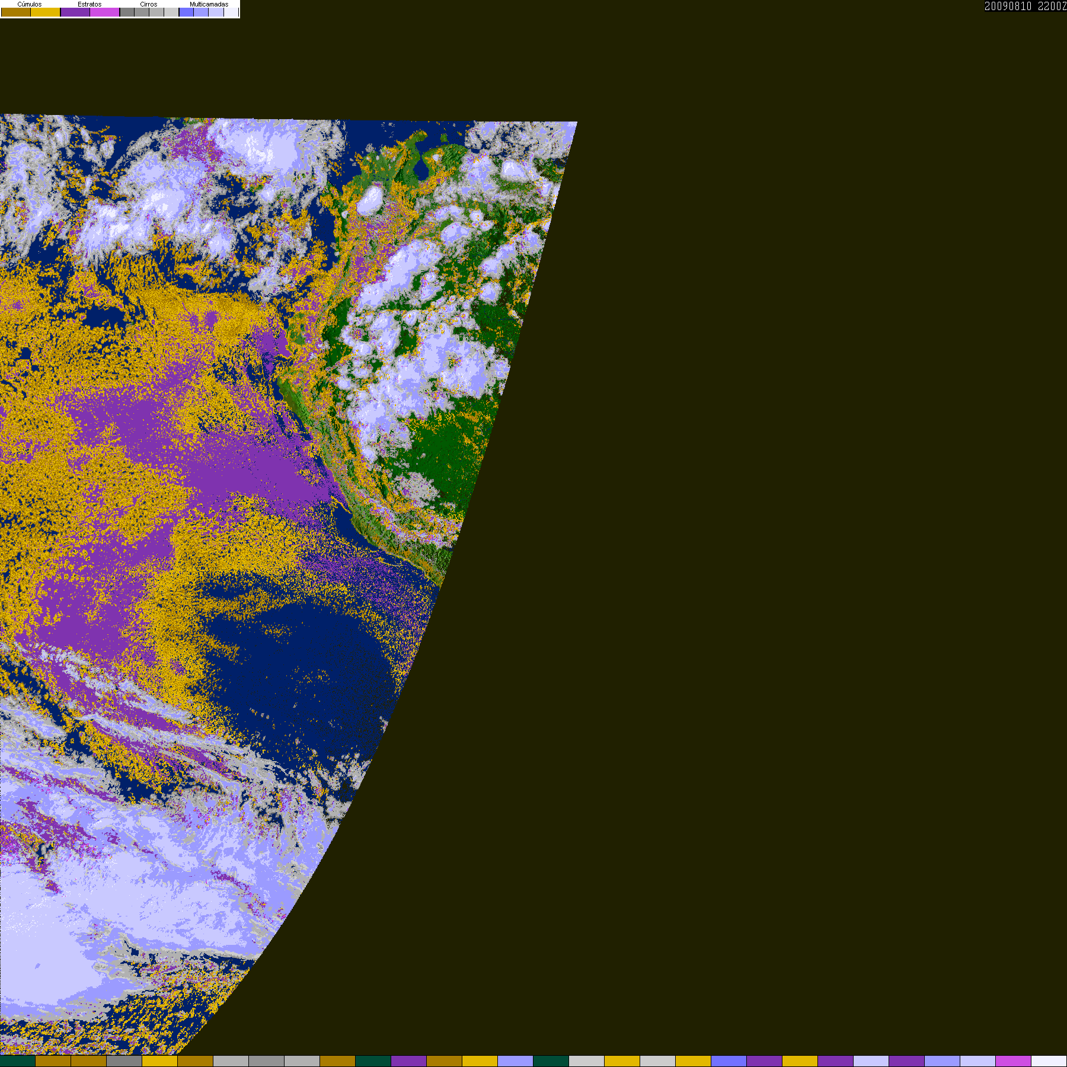The height and width of the screenshot is (1067, 1067).
Task: Click the yellow Cúmulos legend swatch
Action: [x=46, y=12]
